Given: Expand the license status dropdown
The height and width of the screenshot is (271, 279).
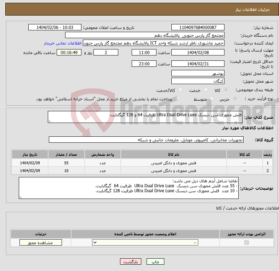Looking at the screenshot, I should coord(145,243).
